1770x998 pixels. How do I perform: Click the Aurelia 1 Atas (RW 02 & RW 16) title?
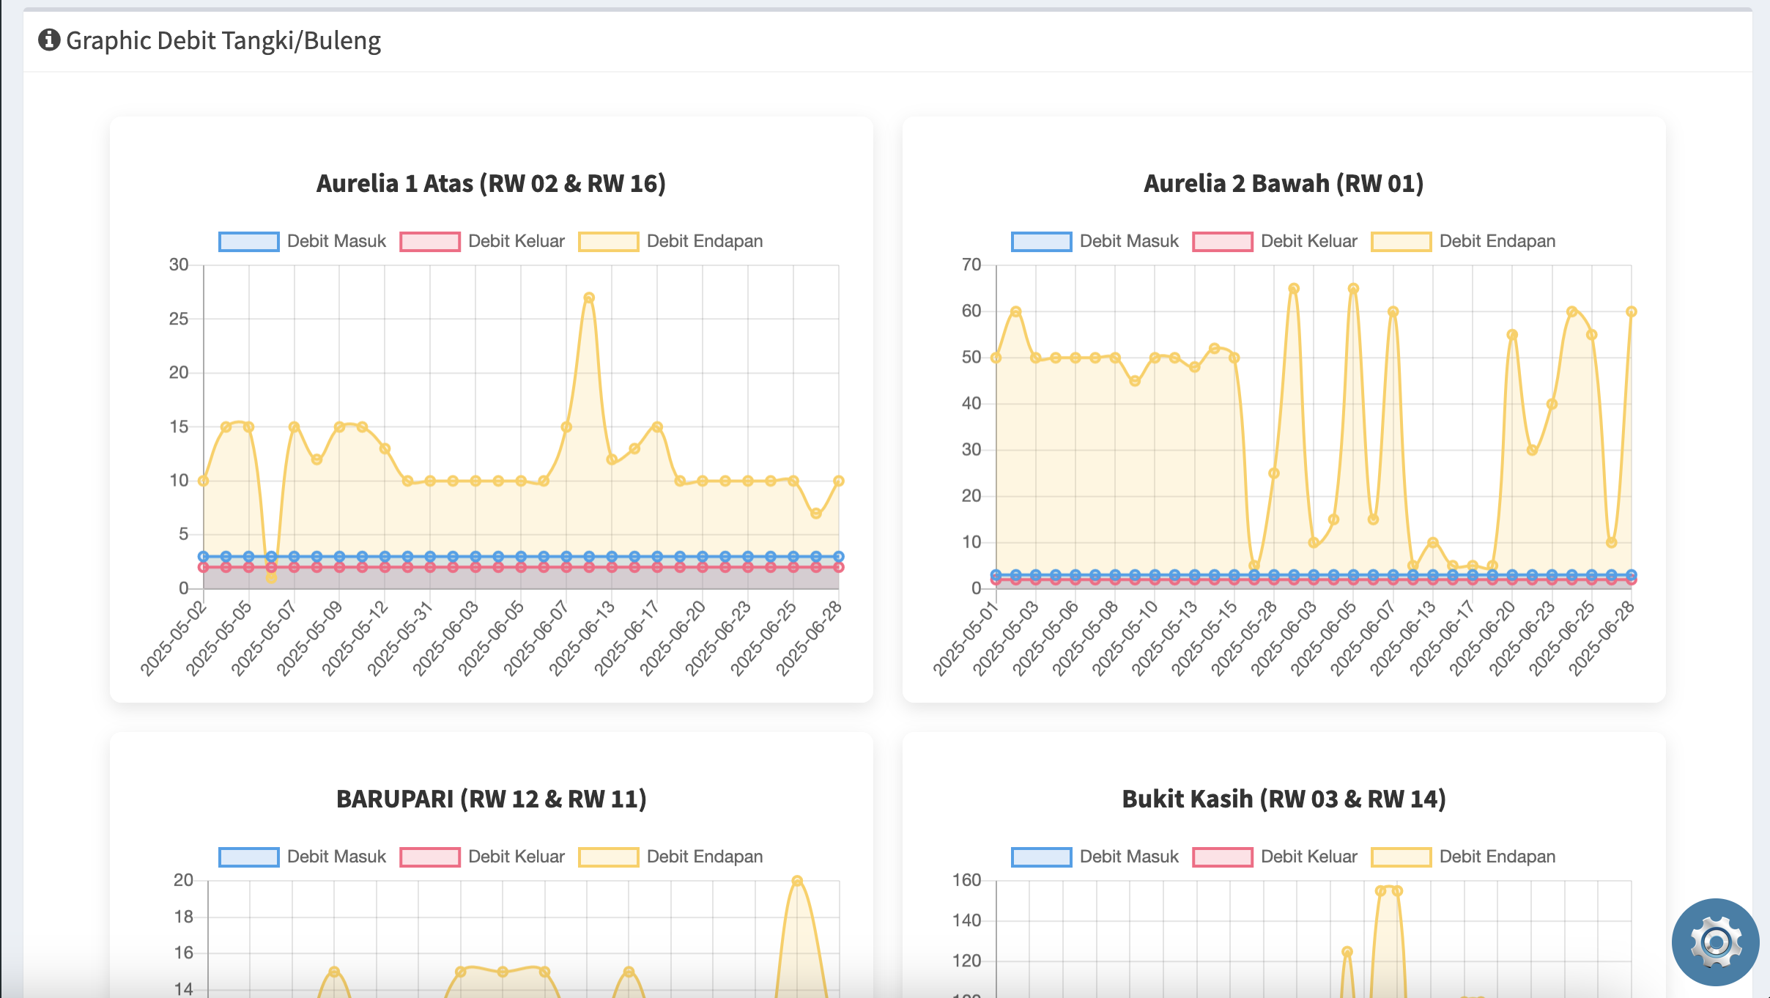(x=491, y=183)
